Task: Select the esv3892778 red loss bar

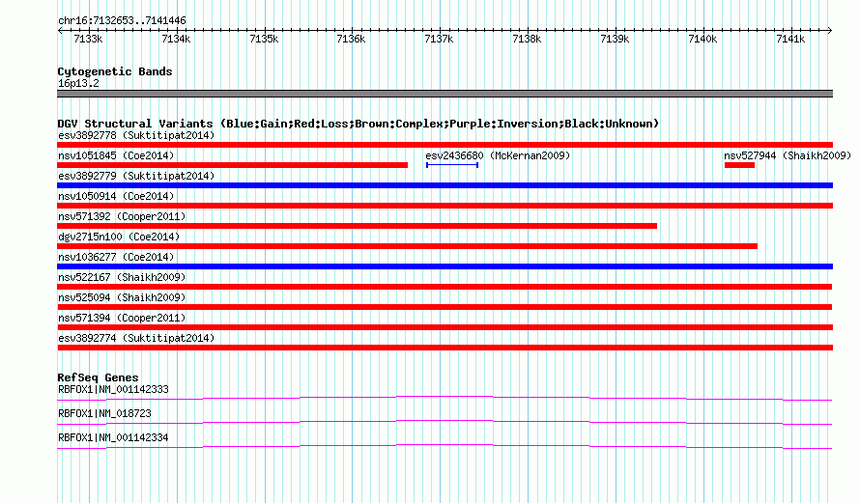Action: (x=444, y=145)
